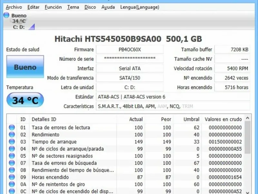Viewport: 258px width, 194px height.
Task: Select the 'Rendimiento' attribute 02 text
Action: click(x=45, y=135)
